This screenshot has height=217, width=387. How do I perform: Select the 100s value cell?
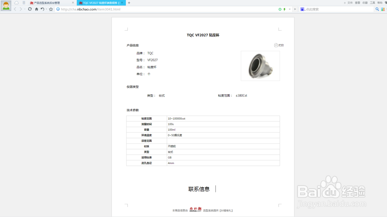pos(223,124)
